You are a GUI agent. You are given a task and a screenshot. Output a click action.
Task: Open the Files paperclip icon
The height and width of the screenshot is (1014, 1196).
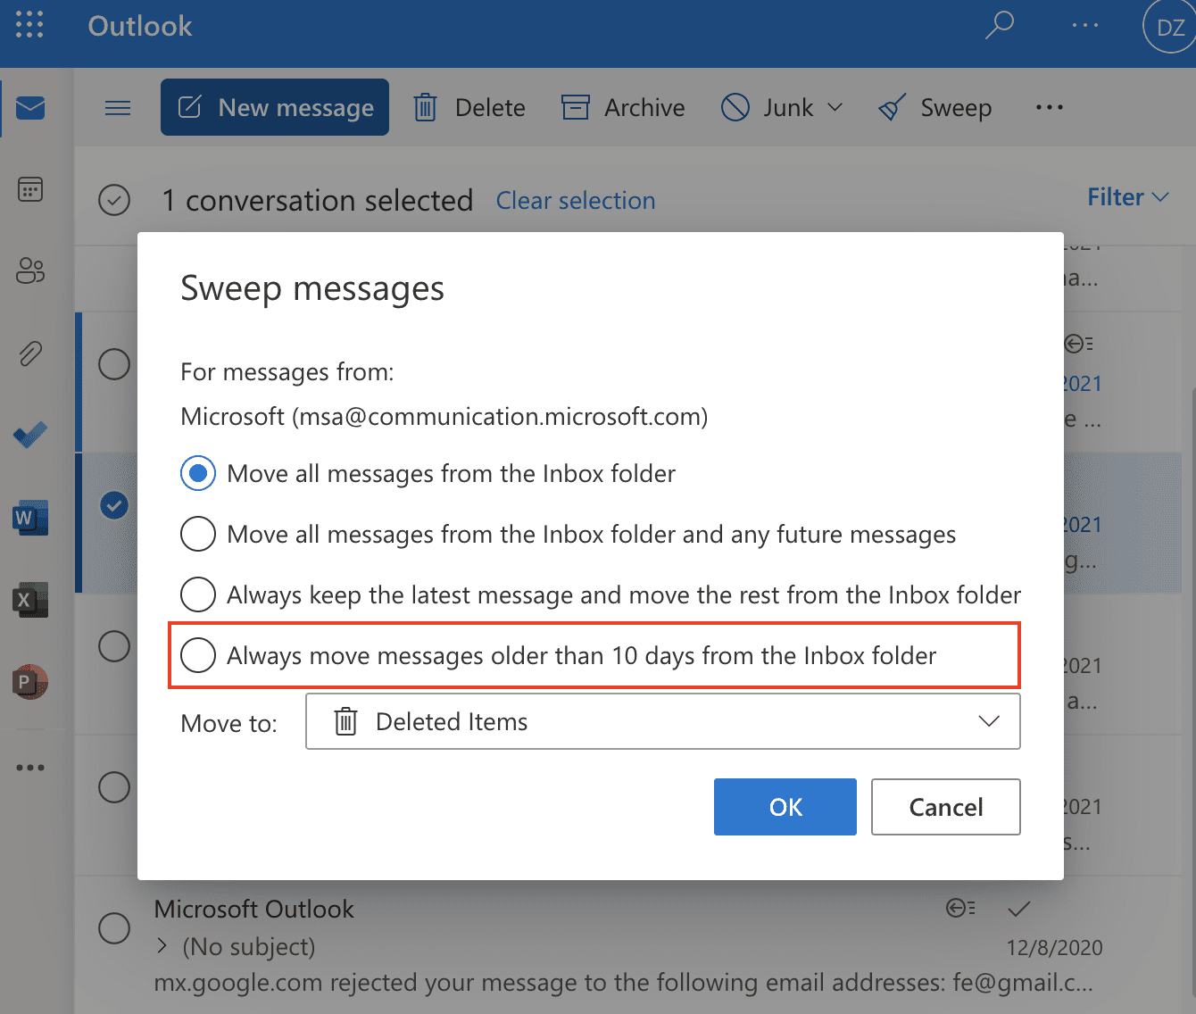[30, 353]
